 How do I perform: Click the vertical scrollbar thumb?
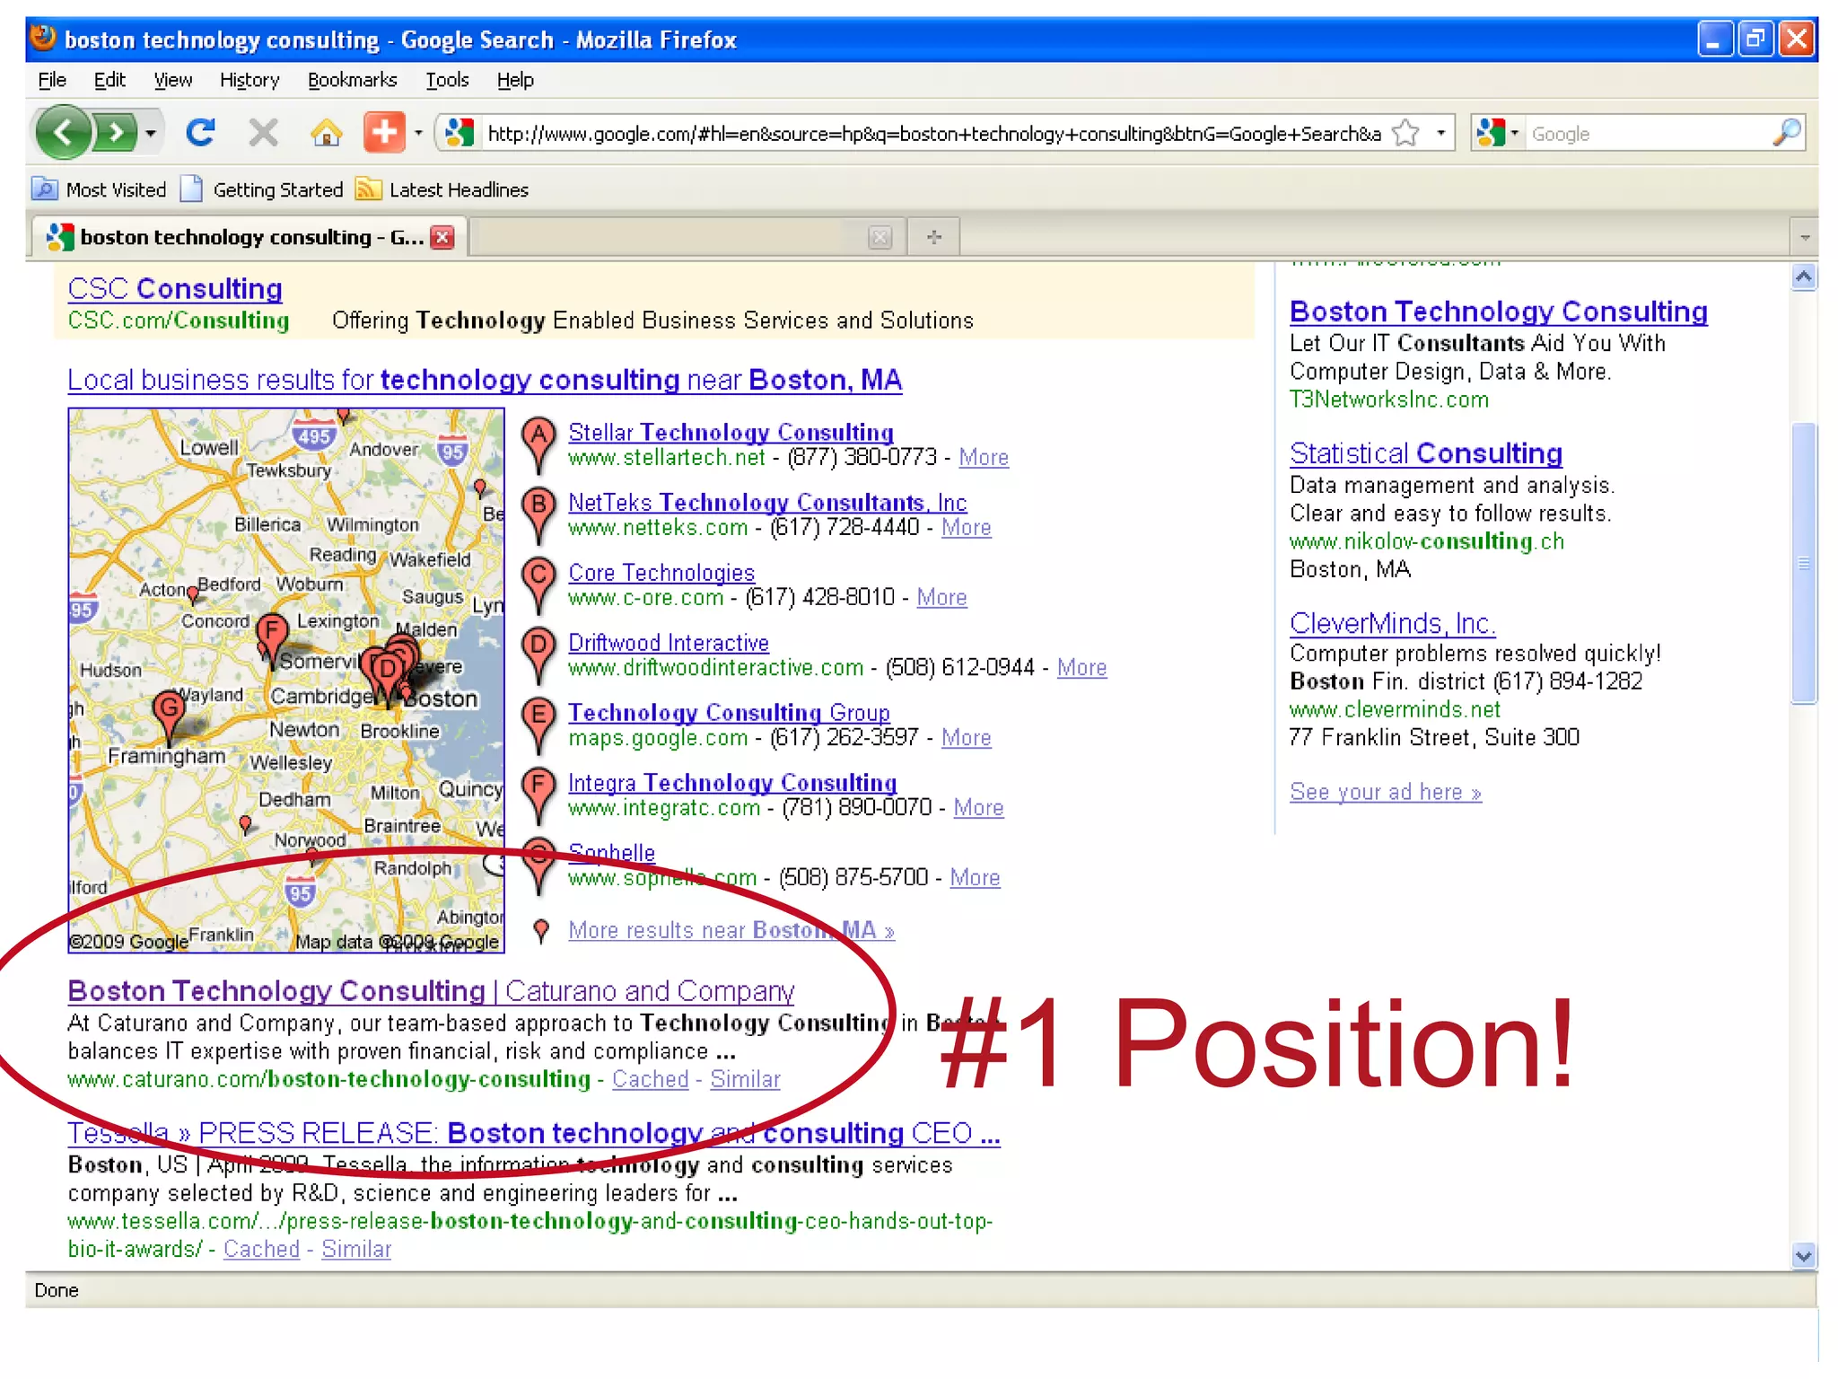tap(1804, 563)
